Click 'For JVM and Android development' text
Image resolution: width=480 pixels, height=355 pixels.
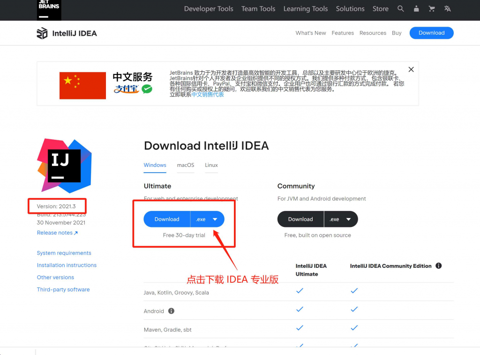(322, 198)
